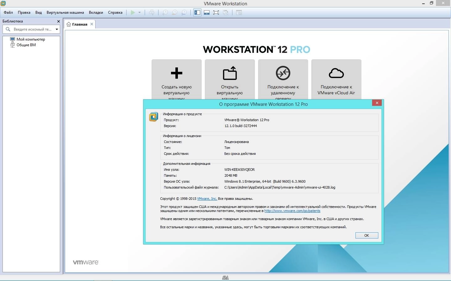Click the host name WIN-KEEA50VQEOR
The height and width of the screenshot is (281, 451).
pos(240,170)
